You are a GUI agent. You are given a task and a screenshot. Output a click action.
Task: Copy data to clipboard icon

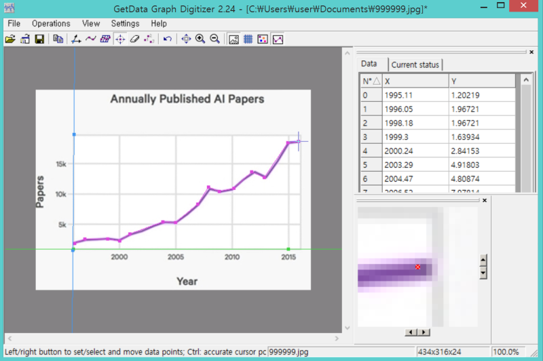(x=58, y=39)
